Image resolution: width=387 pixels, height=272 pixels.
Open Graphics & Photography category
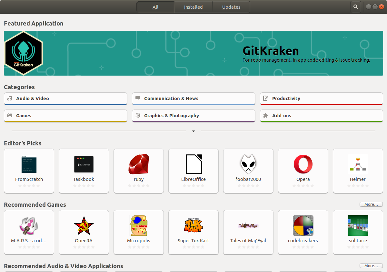pos(193,116)
